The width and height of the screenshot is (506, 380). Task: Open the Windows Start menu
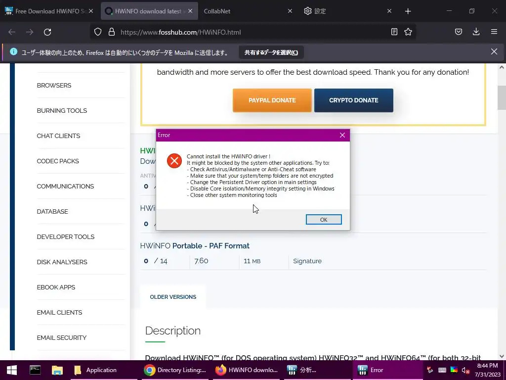pyautogui.click(x=12, y=370)
